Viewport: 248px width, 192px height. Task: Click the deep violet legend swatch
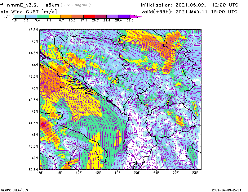pos(124,16)
